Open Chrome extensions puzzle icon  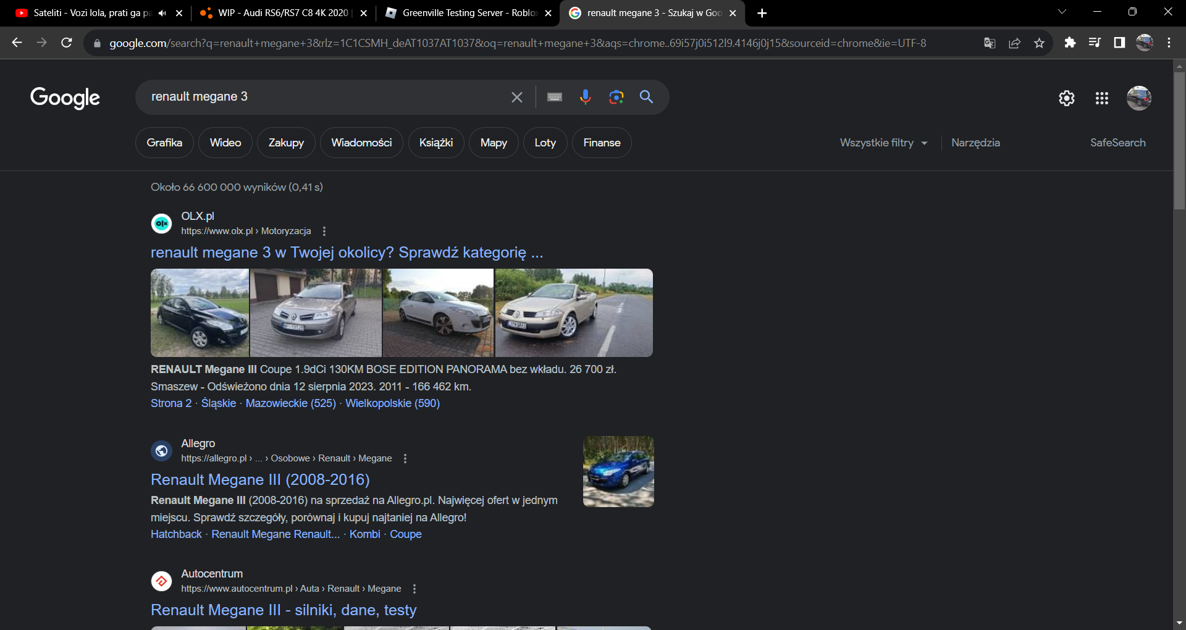pos(1070,43)
